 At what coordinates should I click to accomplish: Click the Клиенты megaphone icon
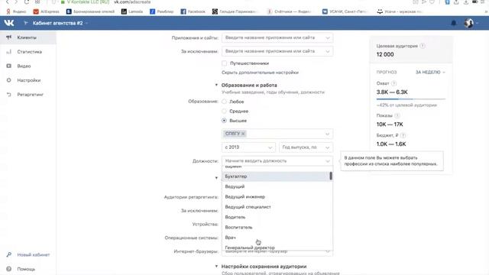[8, 37]
